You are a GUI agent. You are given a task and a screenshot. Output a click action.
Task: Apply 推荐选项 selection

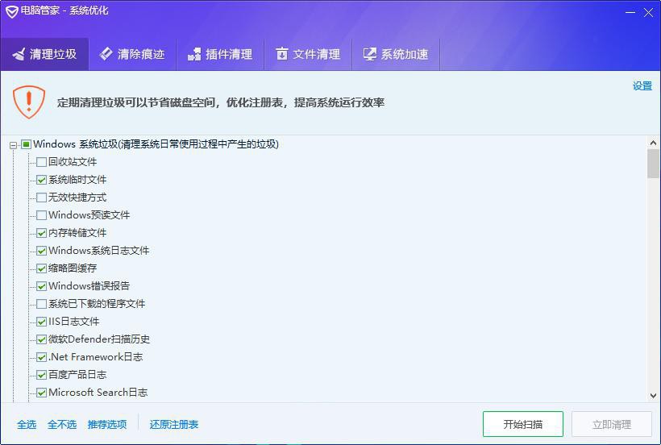coord(107,424)
